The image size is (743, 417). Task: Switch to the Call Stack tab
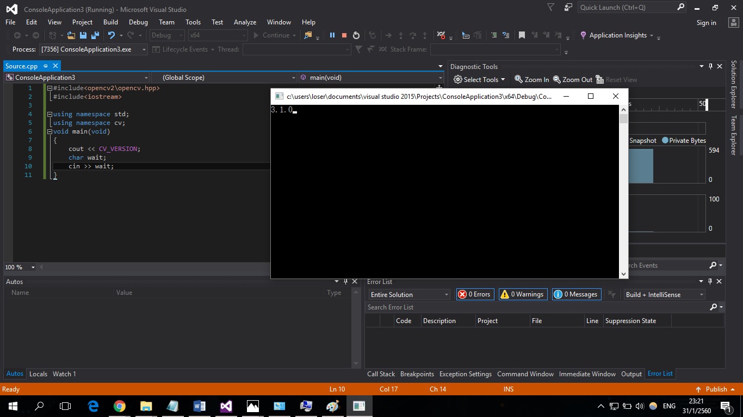[381, 374]
